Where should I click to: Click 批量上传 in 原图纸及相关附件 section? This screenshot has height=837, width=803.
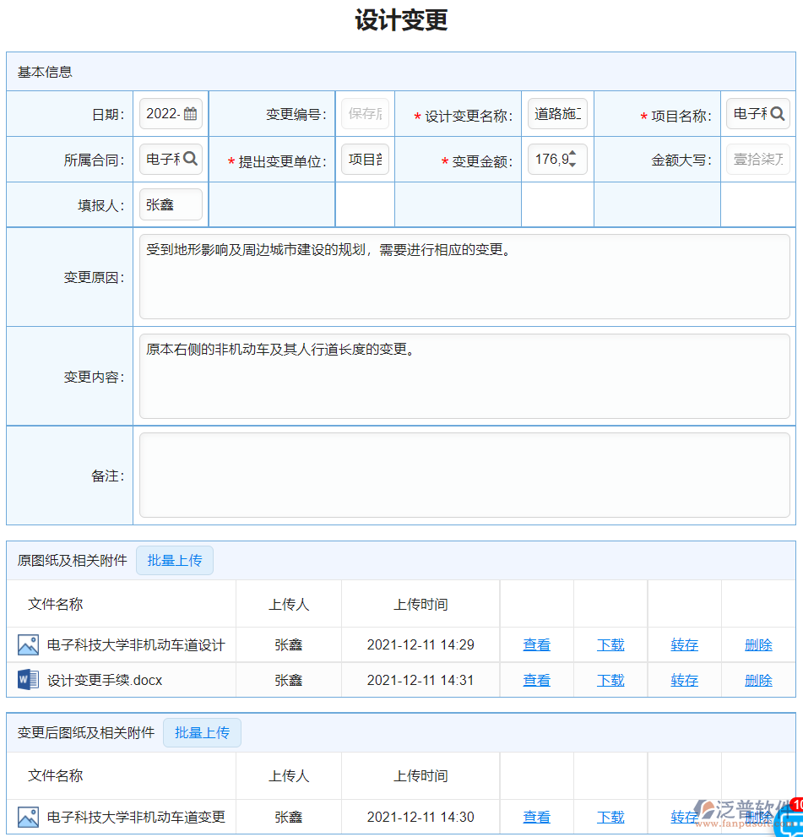coord(174,560)
